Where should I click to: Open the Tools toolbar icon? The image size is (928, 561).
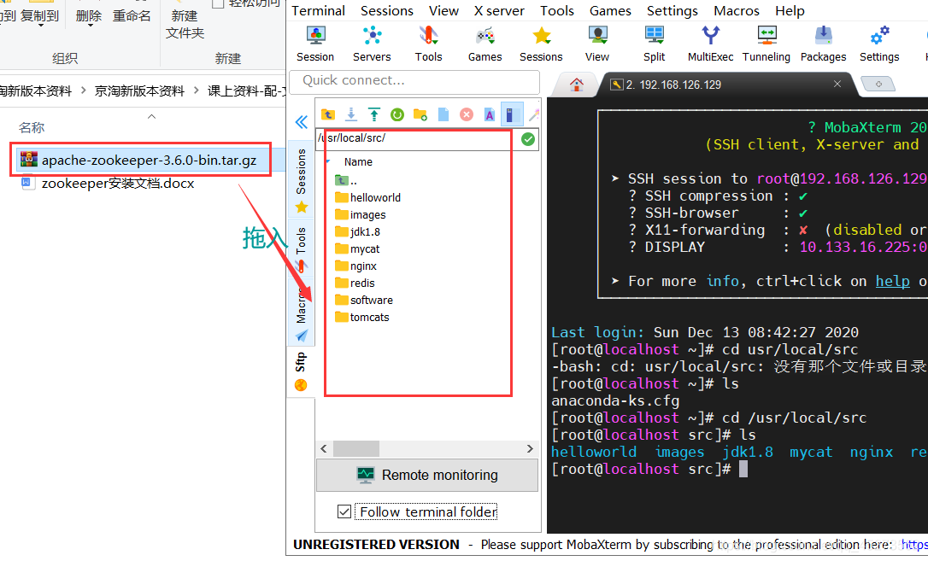[428, 44]
